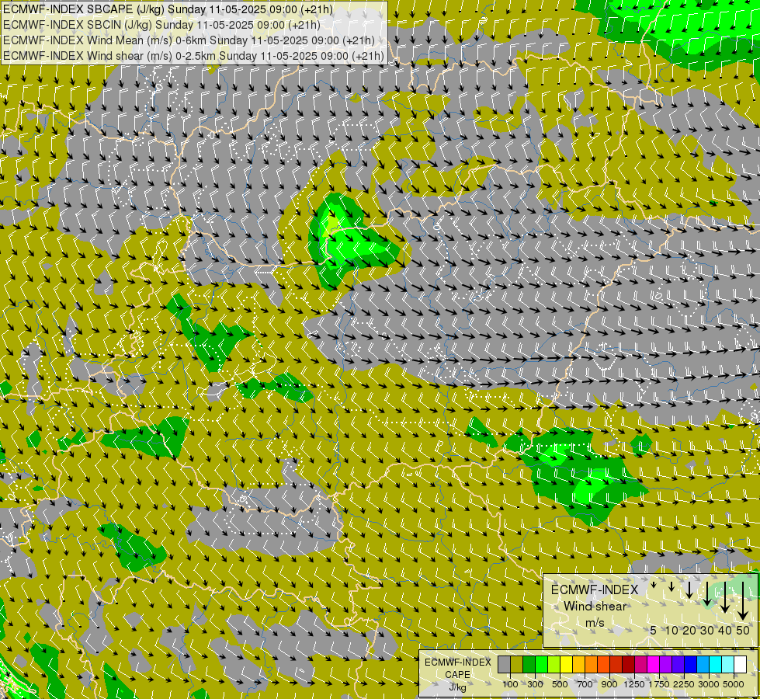This screenshot has height=699, width=760.
Task: Click the Wind shear 0-2.5km header line
Action: coord(193,56)
